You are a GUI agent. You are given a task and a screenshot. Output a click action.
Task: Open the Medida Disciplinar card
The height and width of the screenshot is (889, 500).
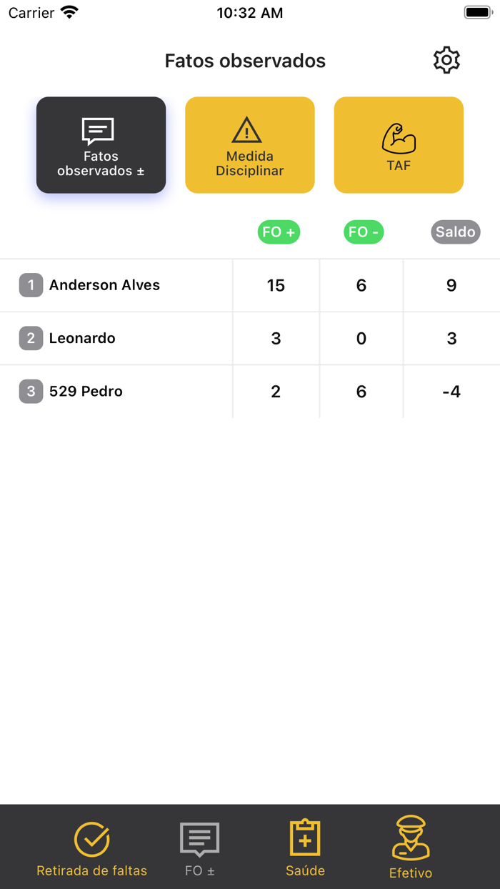tap(250, 145)
